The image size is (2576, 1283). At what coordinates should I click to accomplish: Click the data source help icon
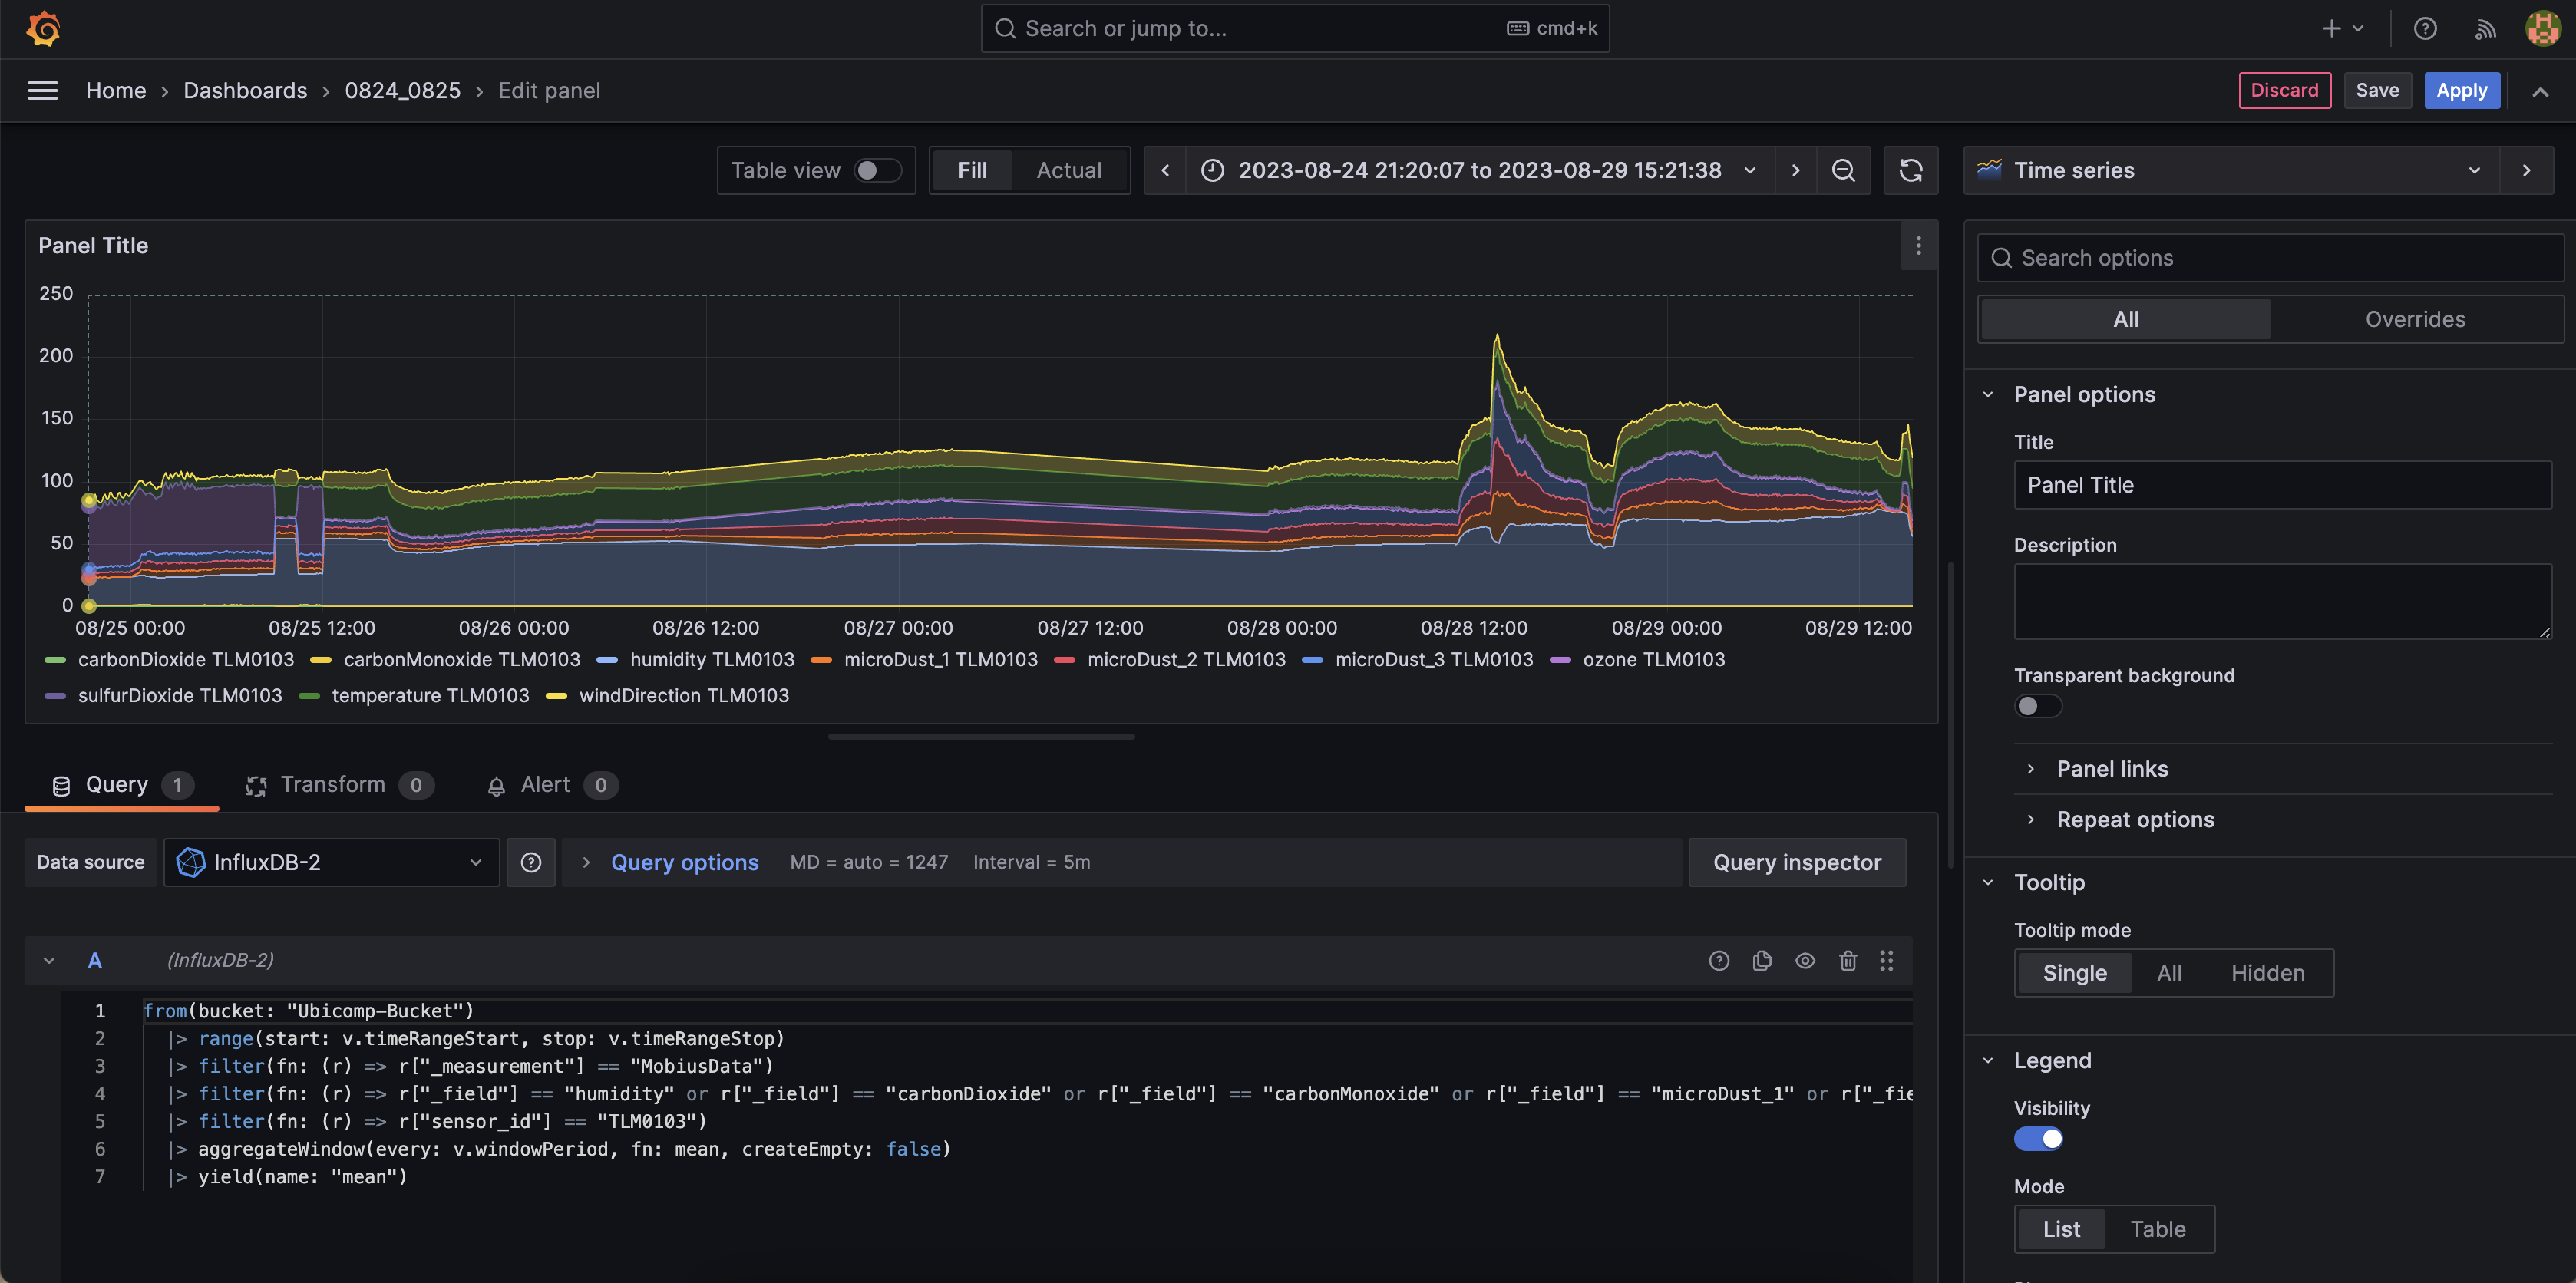[531, 863]
